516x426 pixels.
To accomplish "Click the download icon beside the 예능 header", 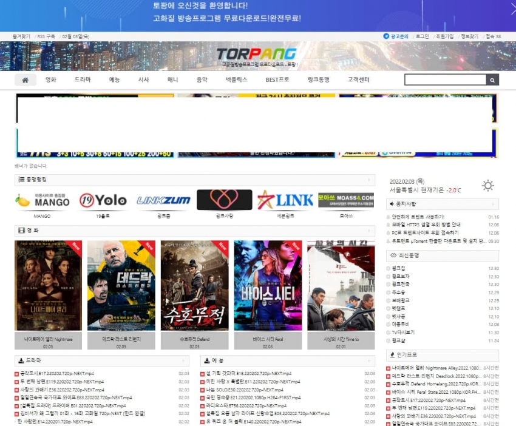I will 207,360.
